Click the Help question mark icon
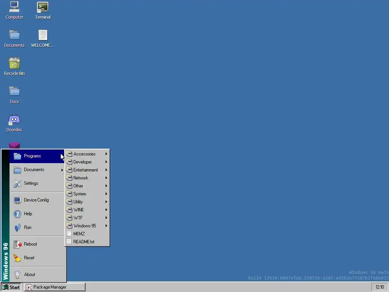 17,214
